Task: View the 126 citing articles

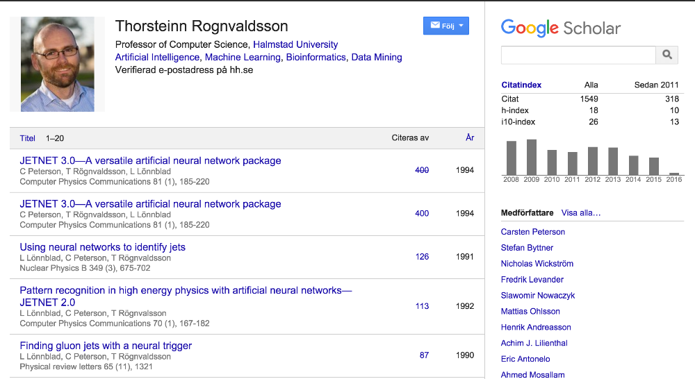Action: pos(422,257)
